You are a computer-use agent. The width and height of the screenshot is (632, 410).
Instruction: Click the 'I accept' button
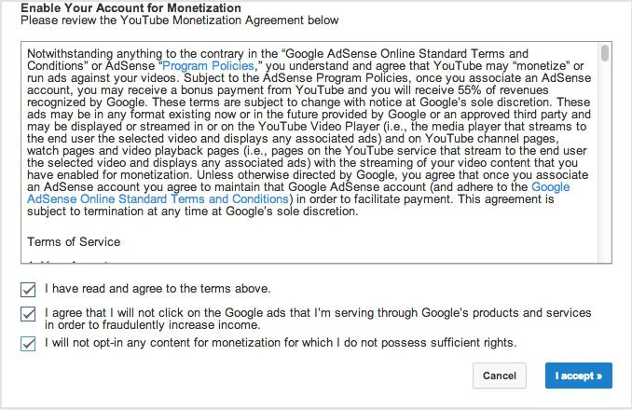pyautogui.click(x=578, y=376)
